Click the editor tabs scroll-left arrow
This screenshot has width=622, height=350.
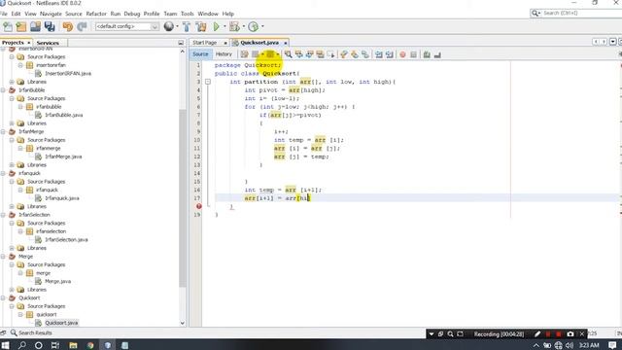[596, 42]
